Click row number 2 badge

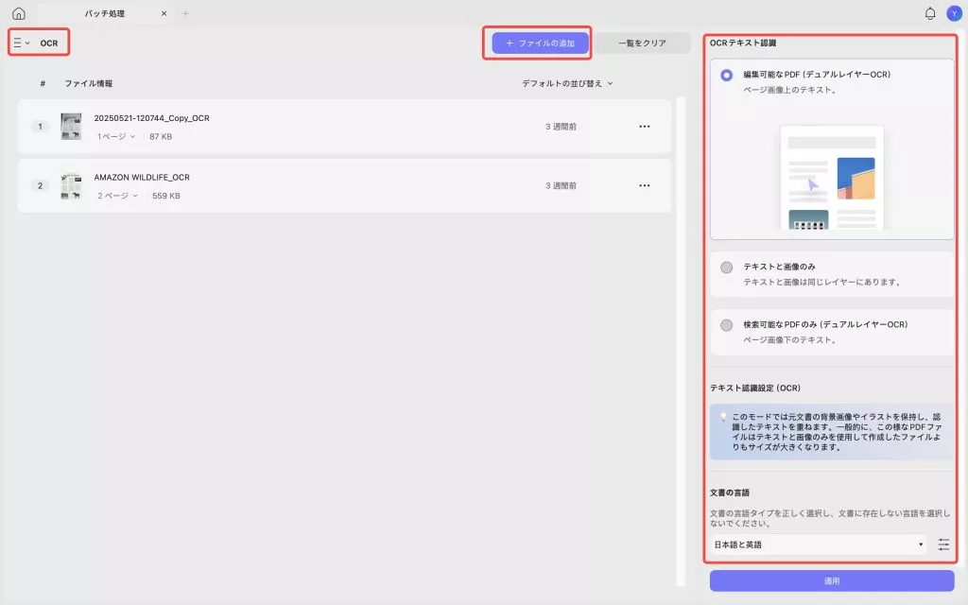coord(40,186)
